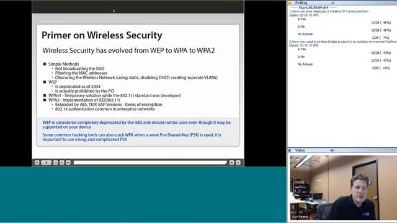Click the subtitle about WEP to WPA to WPA2

[128, 50]
